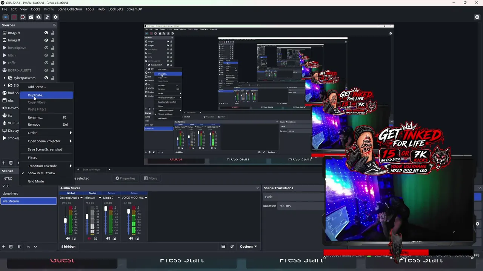Click the Filters button beside Properties

151,178
